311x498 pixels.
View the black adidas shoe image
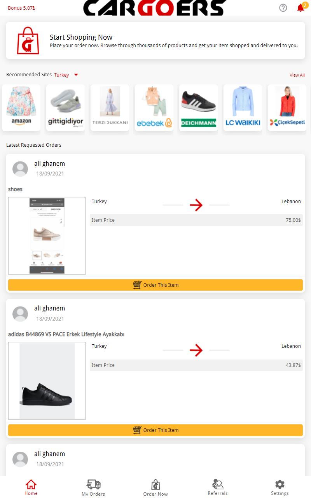(x=47, y=381)
